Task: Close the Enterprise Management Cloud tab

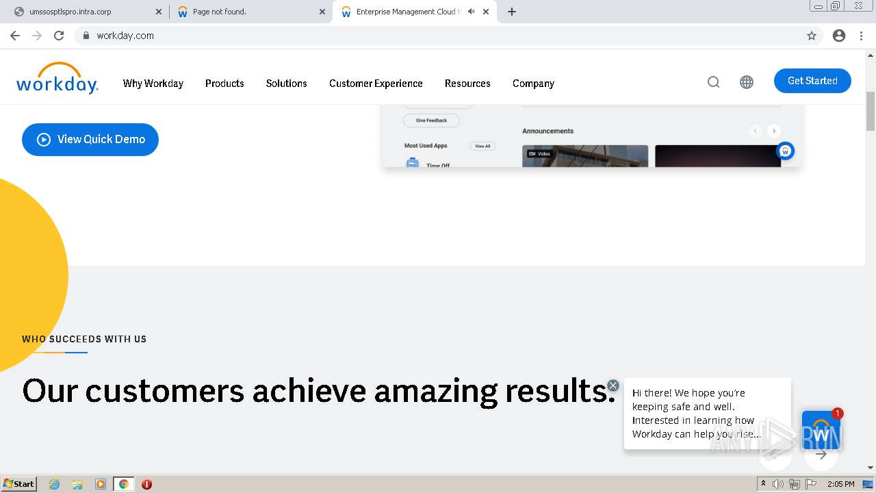Action: [486, 12]
